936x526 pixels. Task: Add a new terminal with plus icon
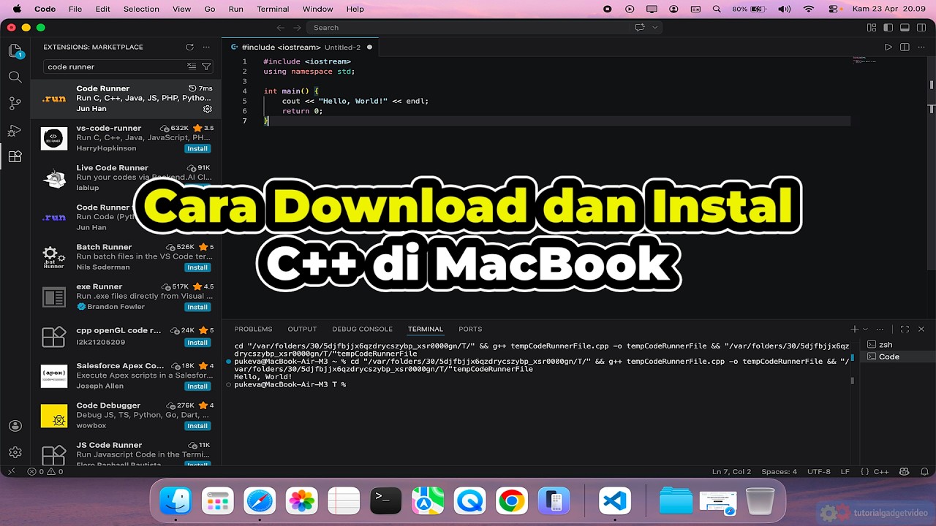[x=854, y=329]
